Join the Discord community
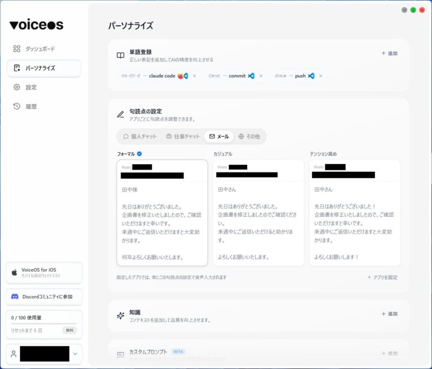 (x=43, y=297)
